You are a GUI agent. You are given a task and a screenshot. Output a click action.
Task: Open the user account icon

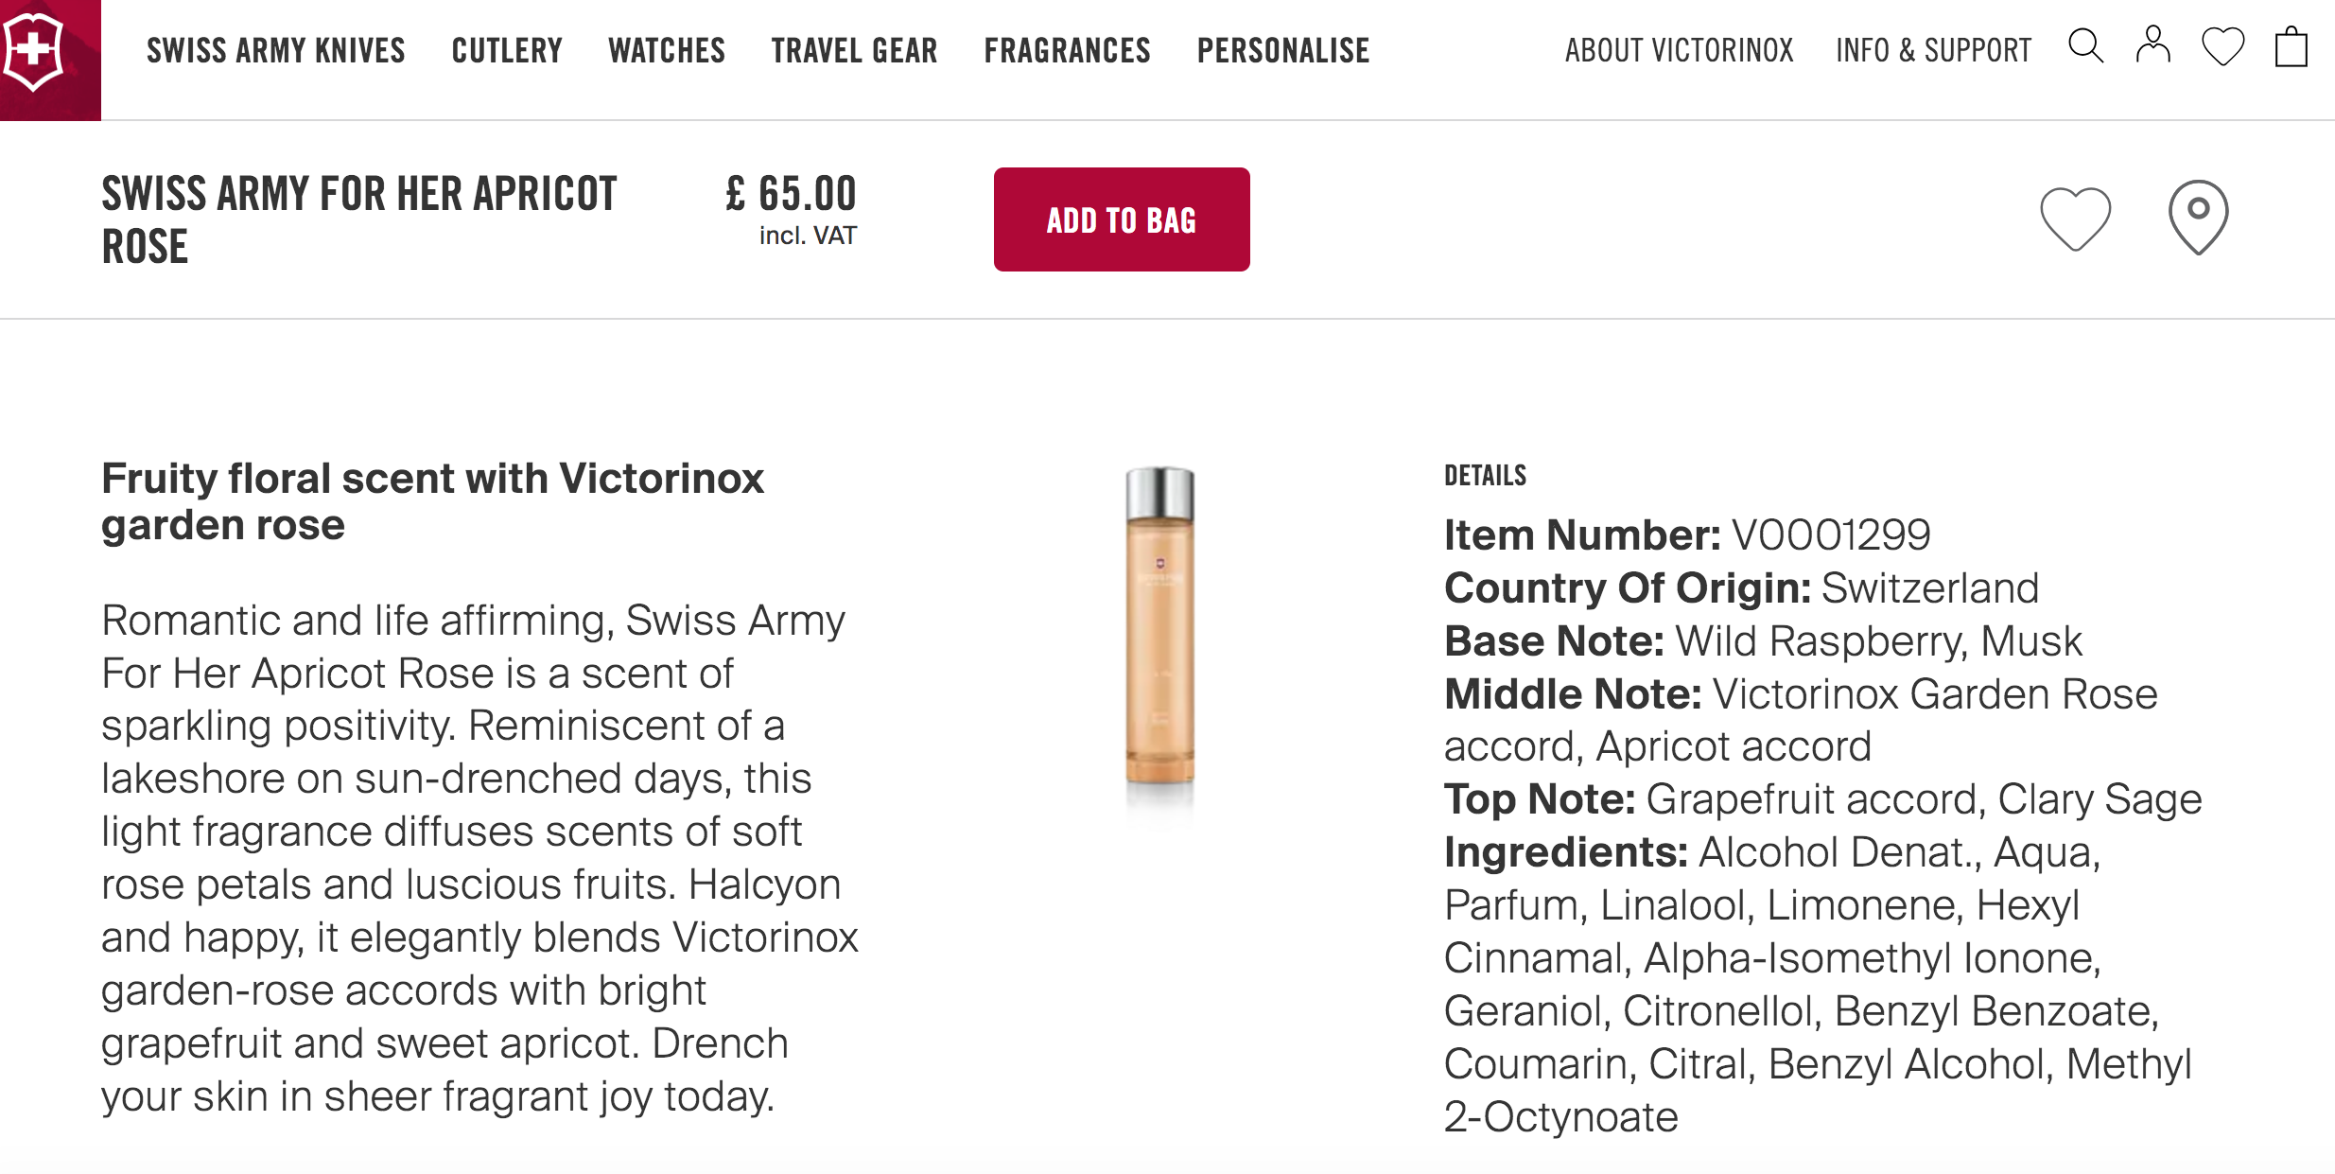(x=2152, y=46)
